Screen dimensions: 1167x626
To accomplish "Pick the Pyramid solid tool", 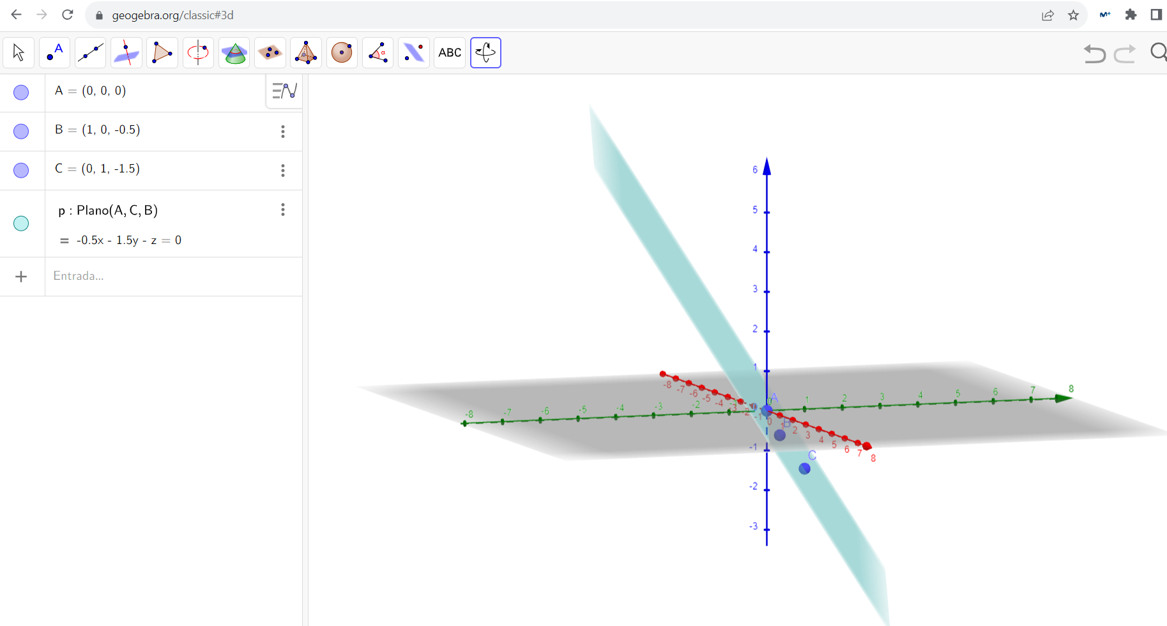I will [x=306, y=52].
